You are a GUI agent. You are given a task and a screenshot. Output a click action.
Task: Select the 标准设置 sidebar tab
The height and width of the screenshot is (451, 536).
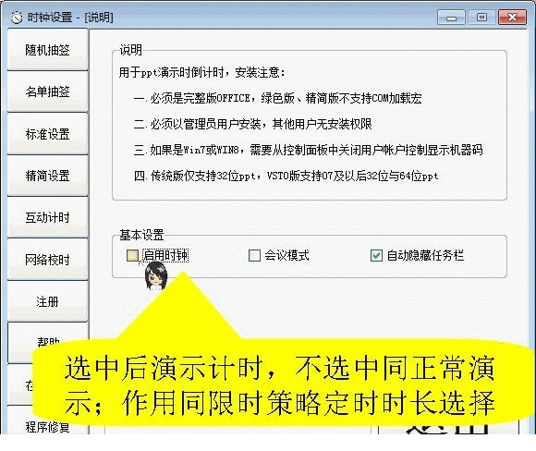47,134
